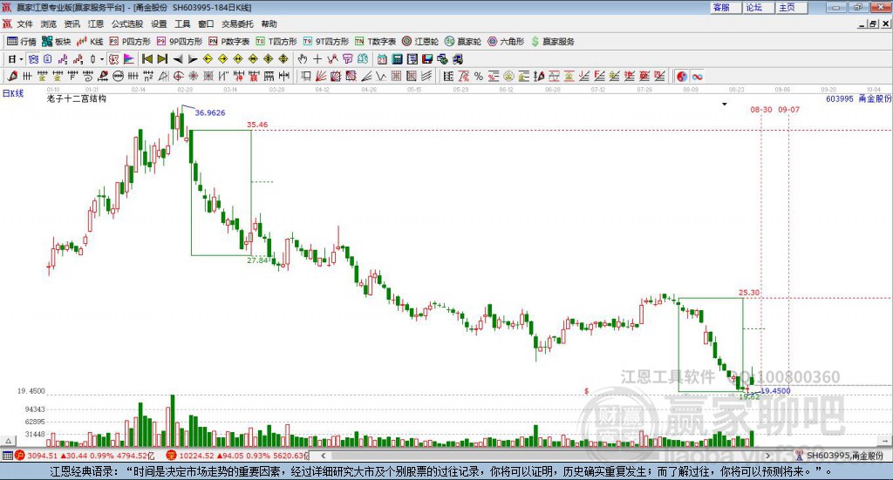893x480 pixels.
Task: Open the 浏览 menu
Action: pyautogui.click(x=49, y=24)
